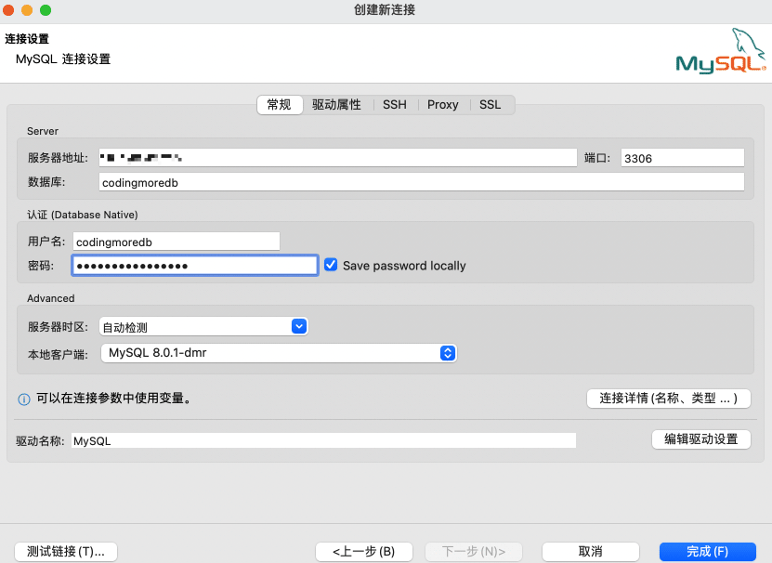Click the red close window button
Image resolution: width=772 pixels, height=563 pixels.
[8, 10]
